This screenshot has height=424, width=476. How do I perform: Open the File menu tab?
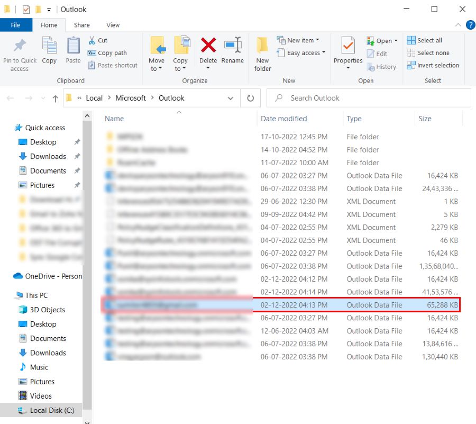tap(15, 25)
